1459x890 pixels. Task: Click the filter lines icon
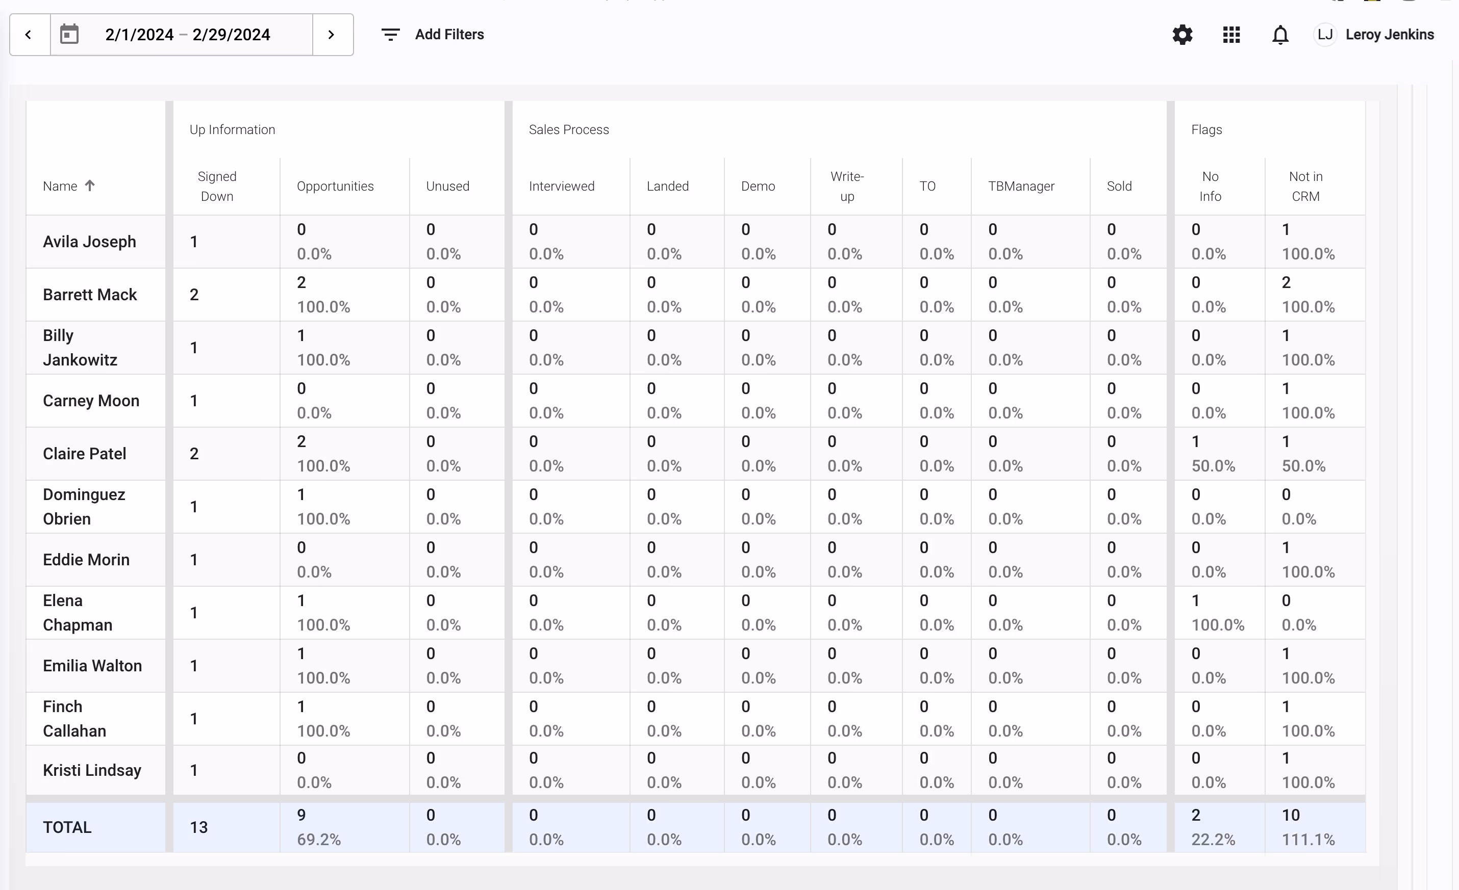[x=390, y=35]
